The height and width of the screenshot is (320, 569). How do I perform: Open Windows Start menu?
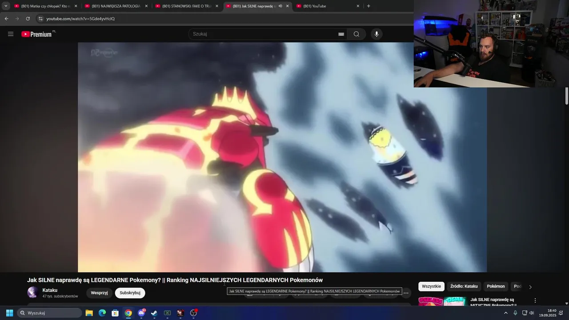coord(9,313)
